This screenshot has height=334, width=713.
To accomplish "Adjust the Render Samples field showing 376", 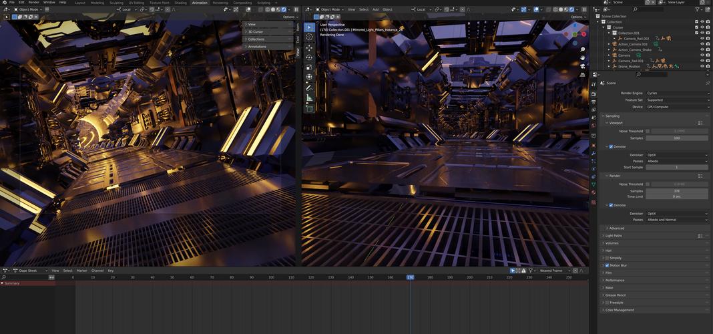I will click(677, 191).
